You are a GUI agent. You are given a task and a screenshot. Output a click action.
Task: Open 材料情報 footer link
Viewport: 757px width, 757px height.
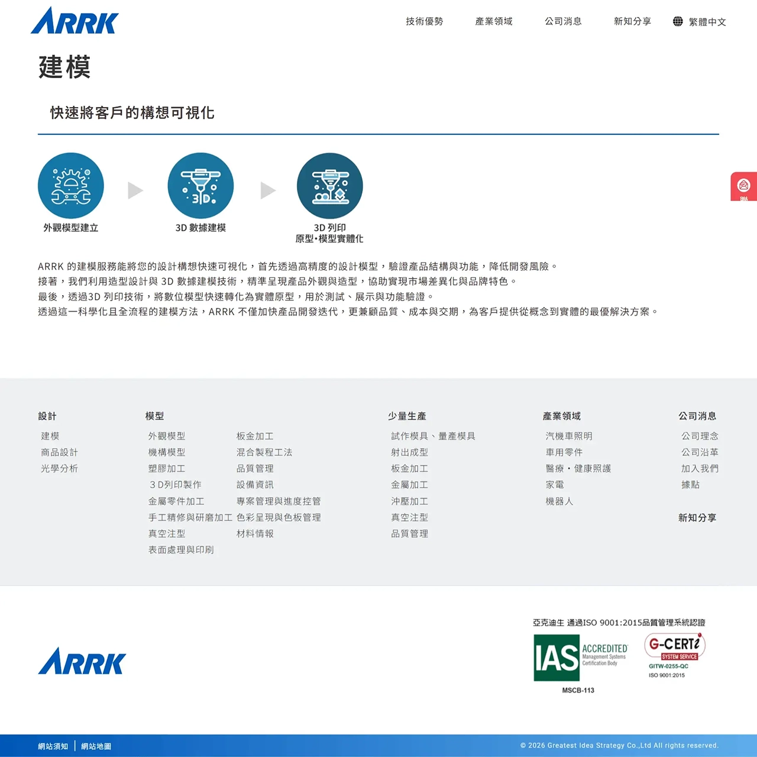255,533
